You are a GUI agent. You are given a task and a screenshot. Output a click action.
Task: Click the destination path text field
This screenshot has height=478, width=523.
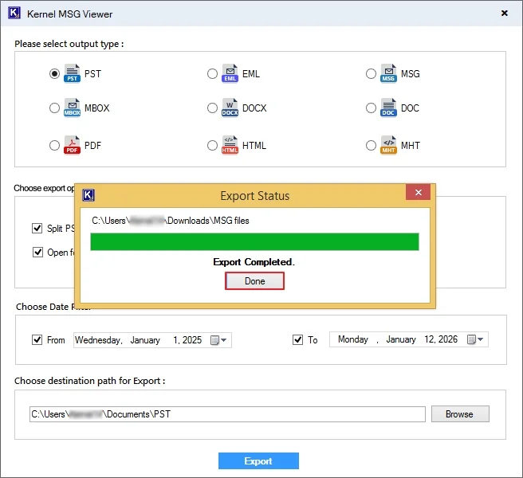227,414
